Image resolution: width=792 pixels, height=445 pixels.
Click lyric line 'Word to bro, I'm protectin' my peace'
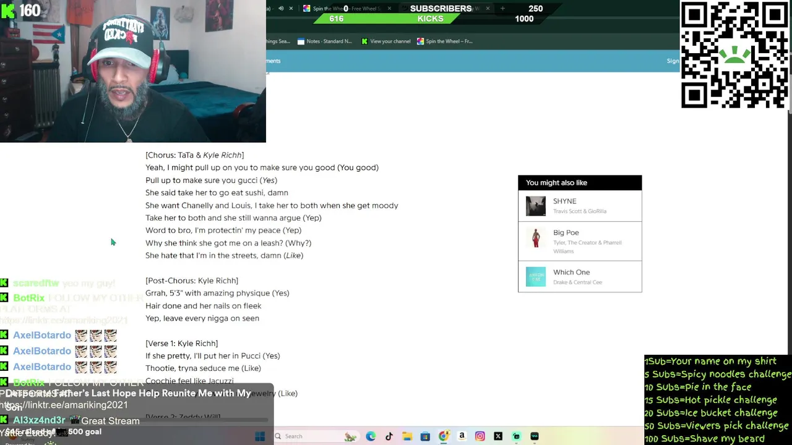point(223,231)
